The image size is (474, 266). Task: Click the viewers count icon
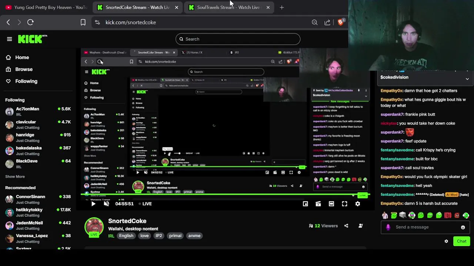pyautogui.click(x=311, y=226)
